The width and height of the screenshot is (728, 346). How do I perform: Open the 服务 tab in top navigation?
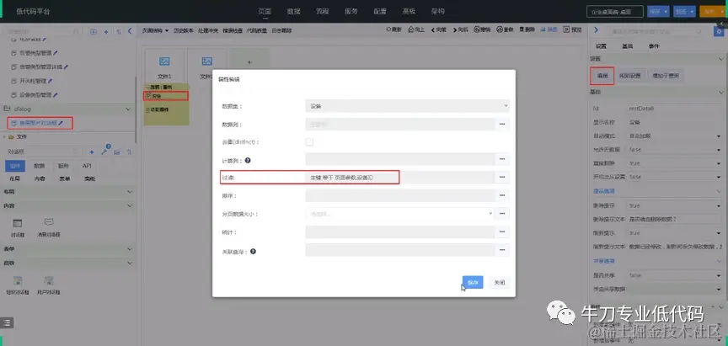[x=351, y=12]
